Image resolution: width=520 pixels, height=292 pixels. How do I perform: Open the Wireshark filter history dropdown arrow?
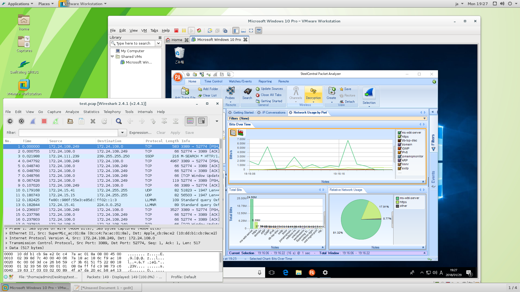pyautogui.click(x=122, y=132)
